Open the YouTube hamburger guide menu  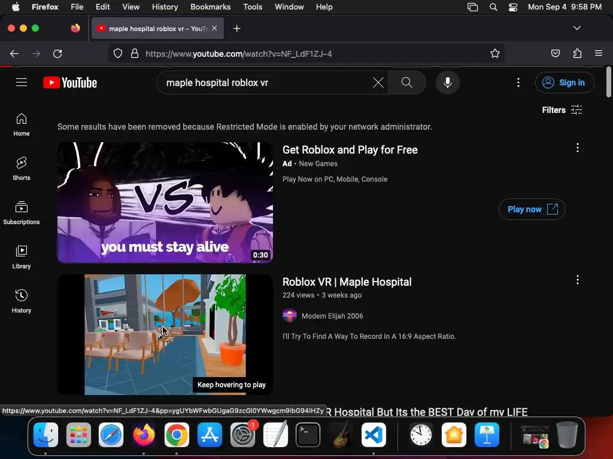pyautogui.click(x=22, y=82)
